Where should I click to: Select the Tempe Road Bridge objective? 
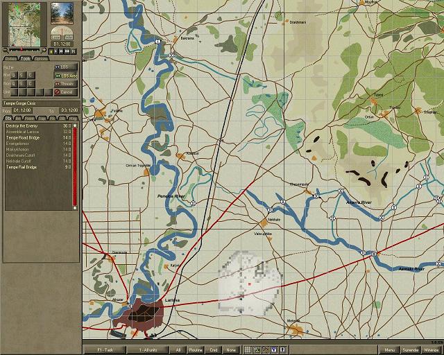(39, 137)
